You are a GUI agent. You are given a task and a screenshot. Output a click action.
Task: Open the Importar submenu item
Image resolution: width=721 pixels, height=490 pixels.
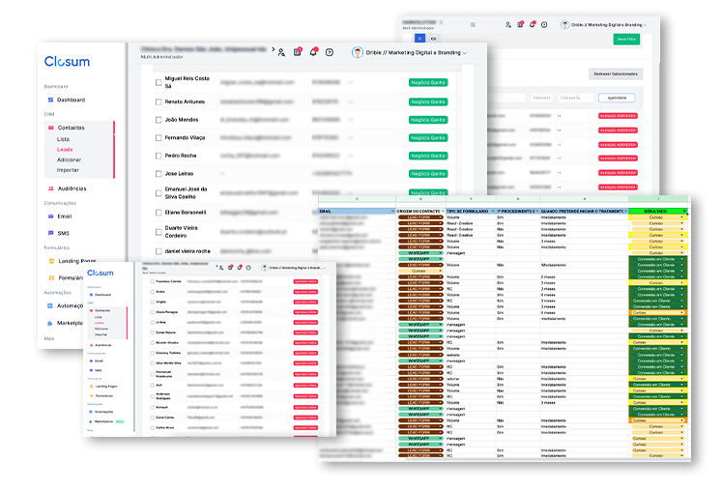[68, 170]
